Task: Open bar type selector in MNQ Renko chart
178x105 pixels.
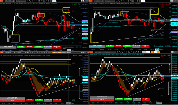Action: point(118,52)
